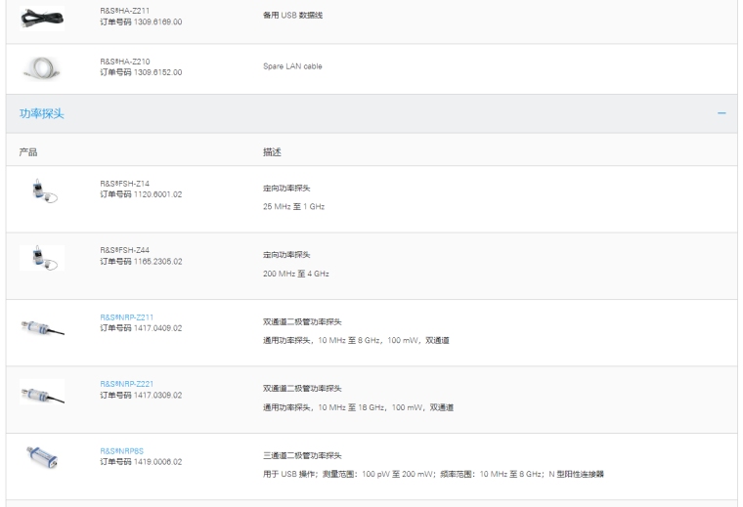Screen dimensions: 743x507
Task: Click the black USB cable thumbnail
Action: (41, 16)
